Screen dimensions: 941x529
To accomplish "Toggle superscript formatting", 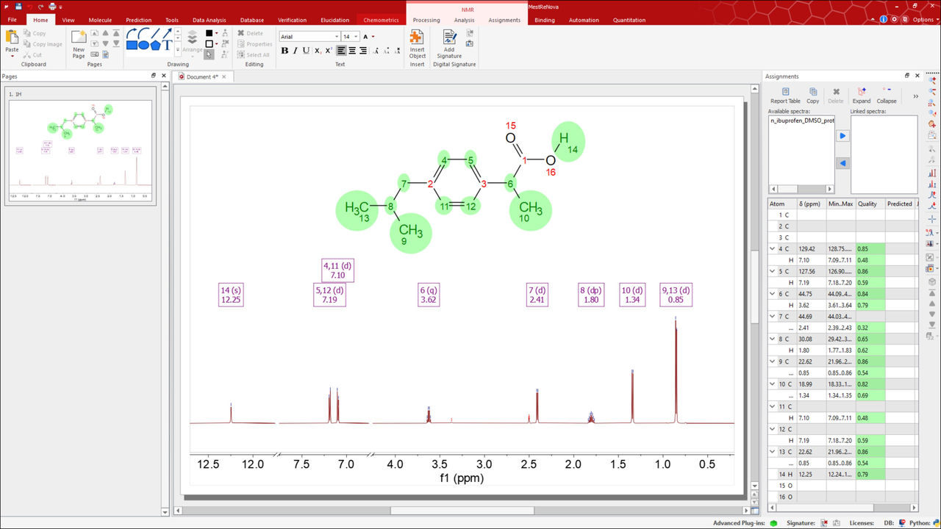I will pyautogui.click(x=329, y=51).
